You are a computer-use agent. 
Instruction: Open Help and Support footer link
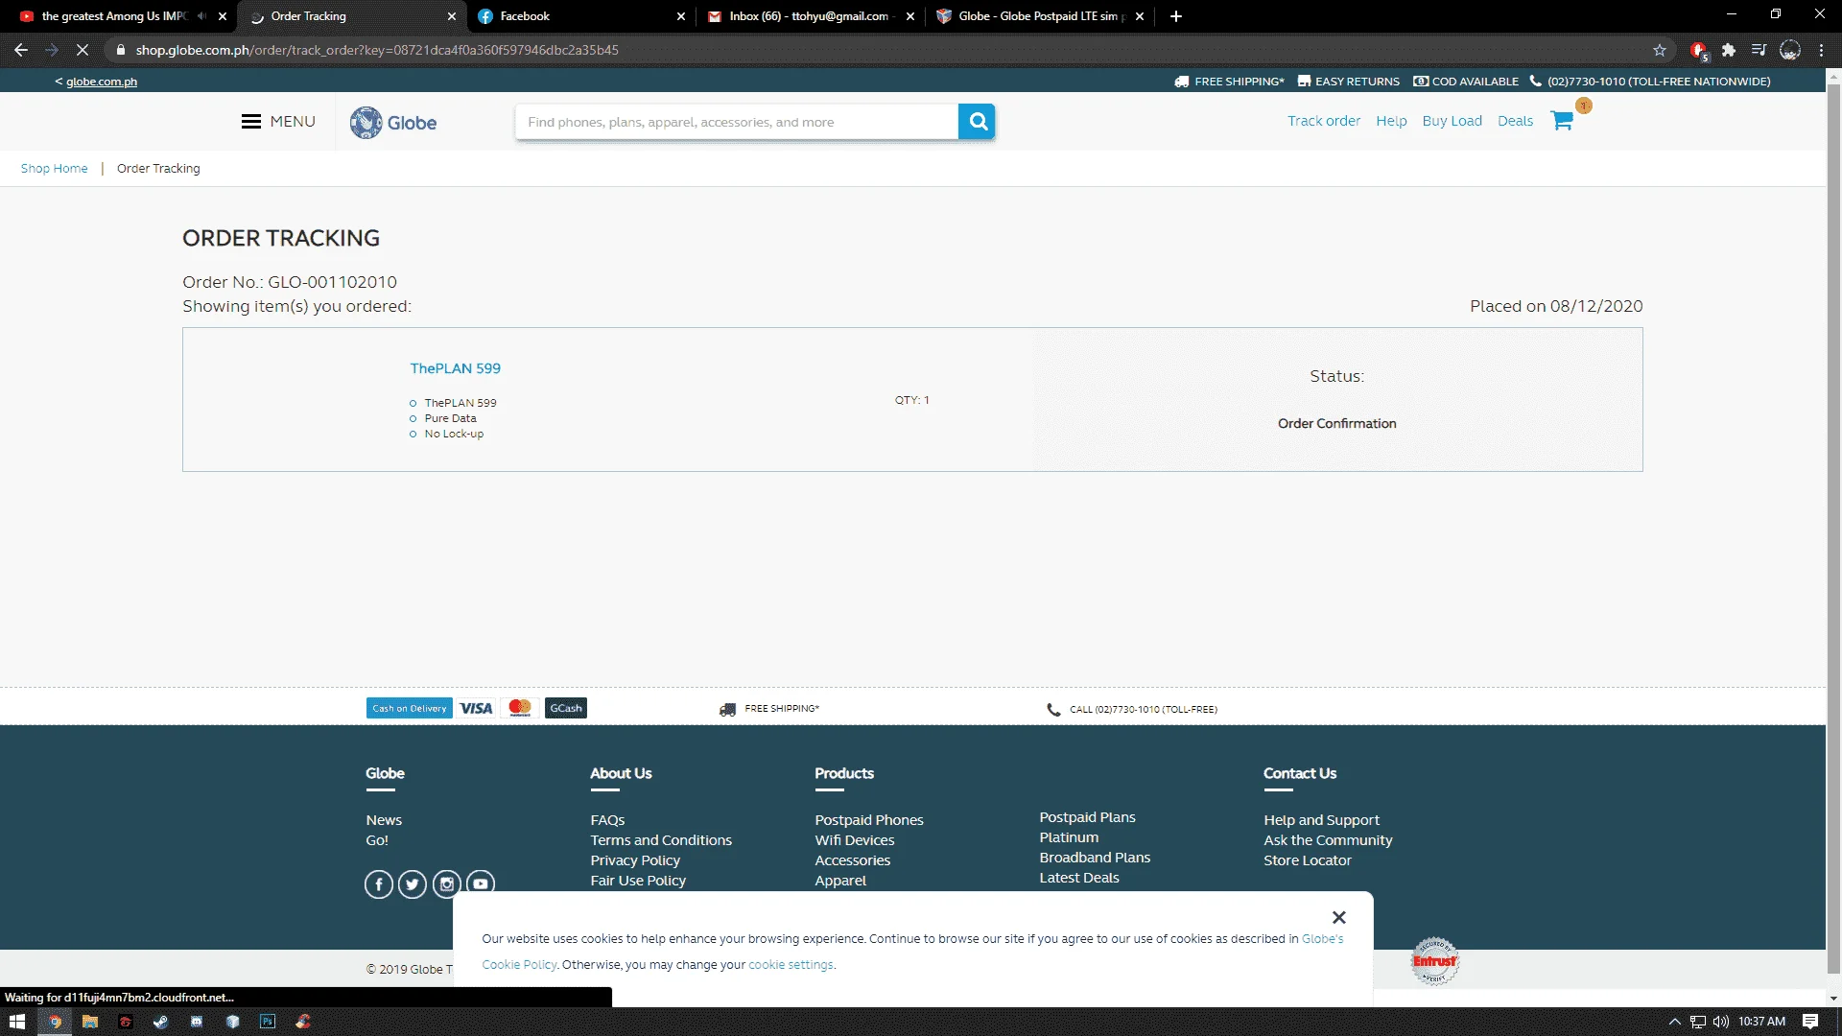coord(1321,820)
